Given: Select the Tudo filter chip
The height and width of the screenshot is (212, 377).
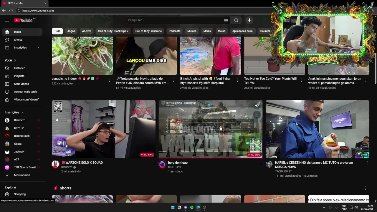Looking at the screenshot, I should point(57,31).
